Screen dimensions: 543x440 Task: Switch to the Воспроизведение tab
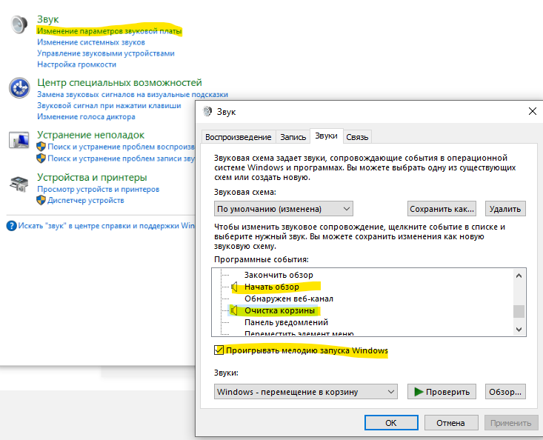coord(239,137)
